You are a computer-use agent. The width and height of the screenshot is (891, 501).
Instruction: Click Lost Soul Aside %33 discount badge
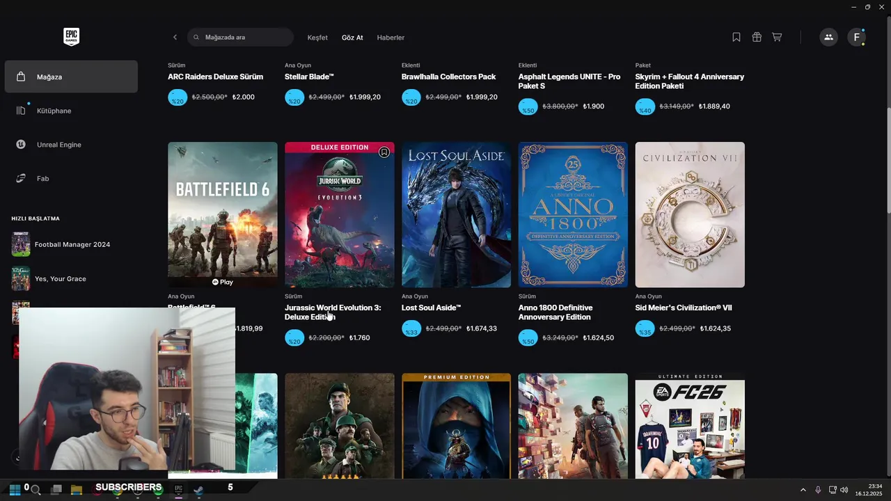tap(411, 329)
